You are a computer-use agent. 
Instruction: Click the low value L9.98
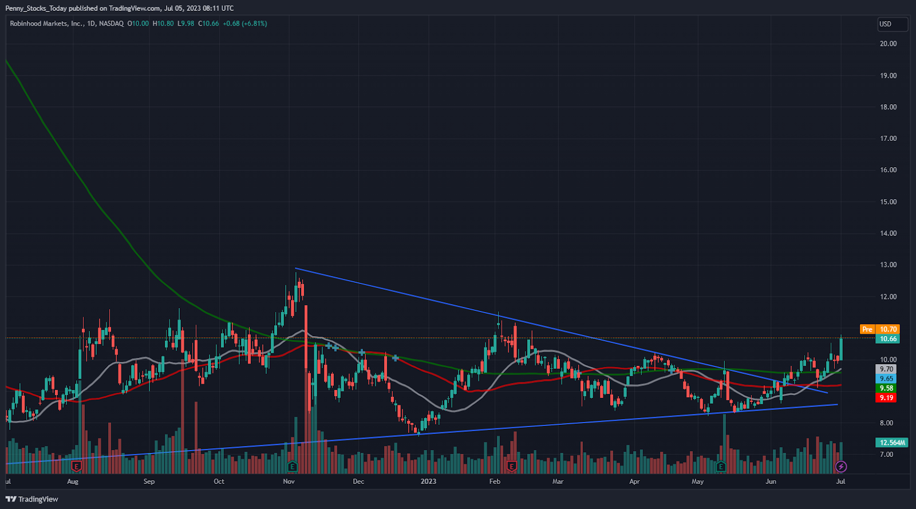pos(186,23)
